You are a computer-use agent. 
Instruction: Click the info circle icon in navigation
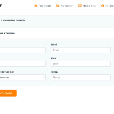[103, 6]
